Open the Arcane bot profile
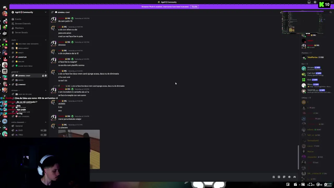The image size is (334, 188). click(316, 68)
